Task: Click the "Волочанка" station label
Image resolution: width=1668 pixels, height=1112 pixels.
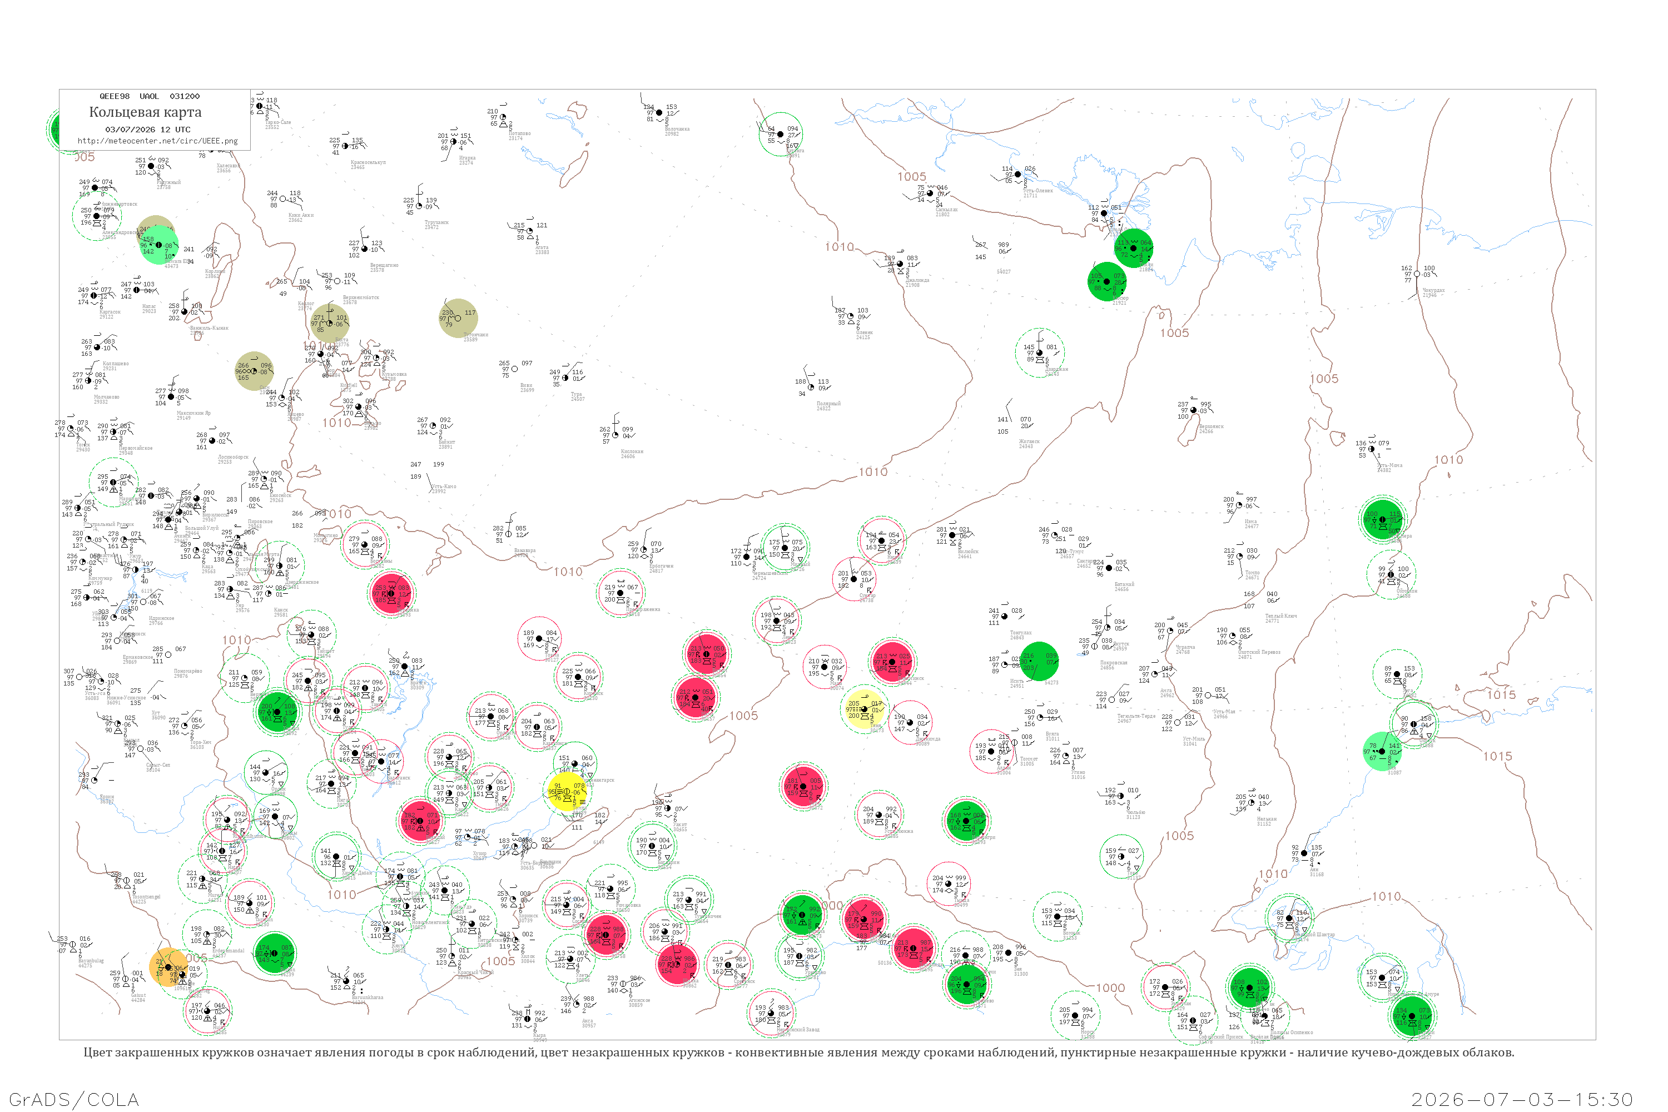Action: coord(677,129)
